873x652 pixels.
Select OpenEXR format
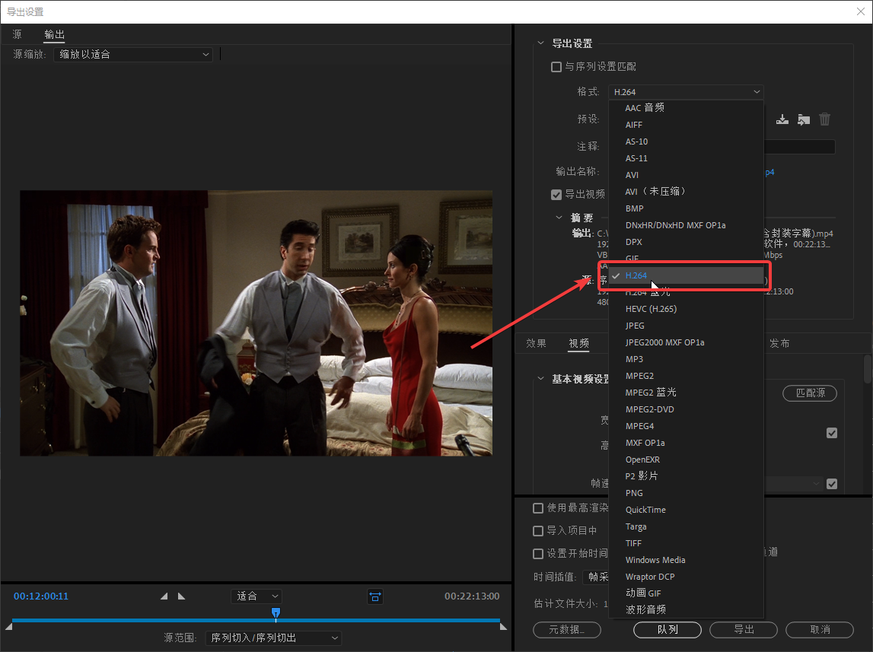click(x=686, y=460)
